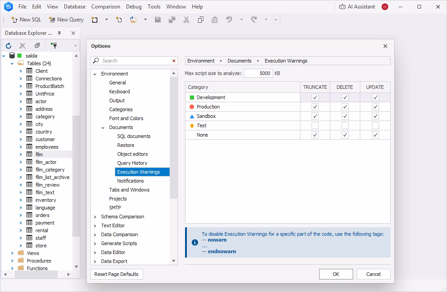The image size is (447, 292).
Task: Collapse the Tables (24) folder
Action: pyautogui.click(x=12, y=63)
